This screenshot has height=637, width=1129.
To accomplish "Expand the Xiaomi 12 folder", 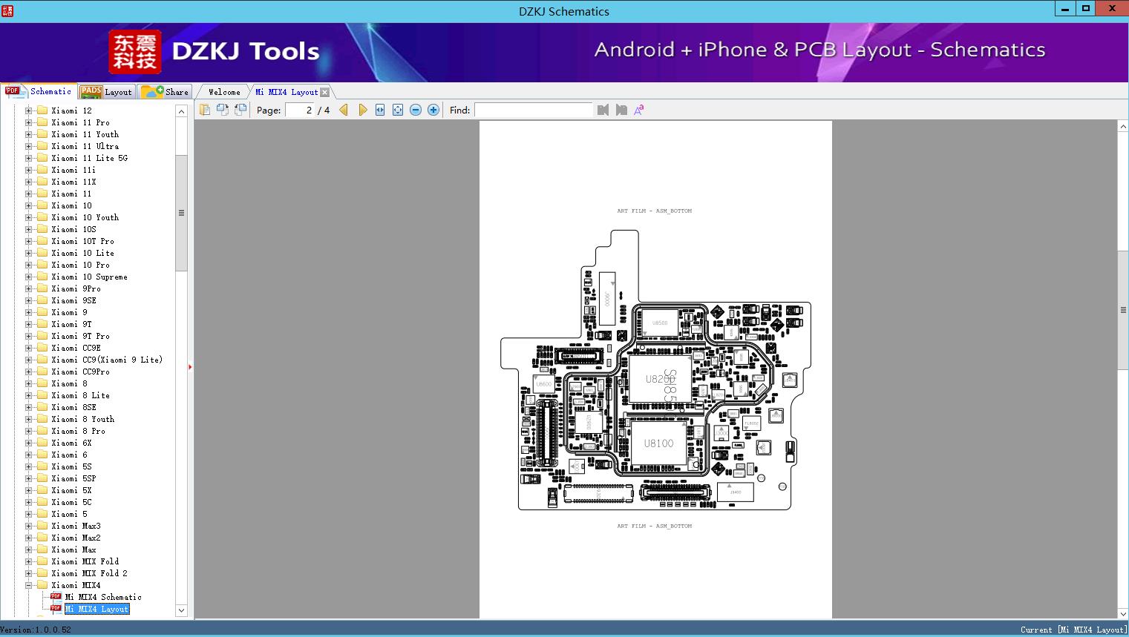I will click(x=29, y=110).
